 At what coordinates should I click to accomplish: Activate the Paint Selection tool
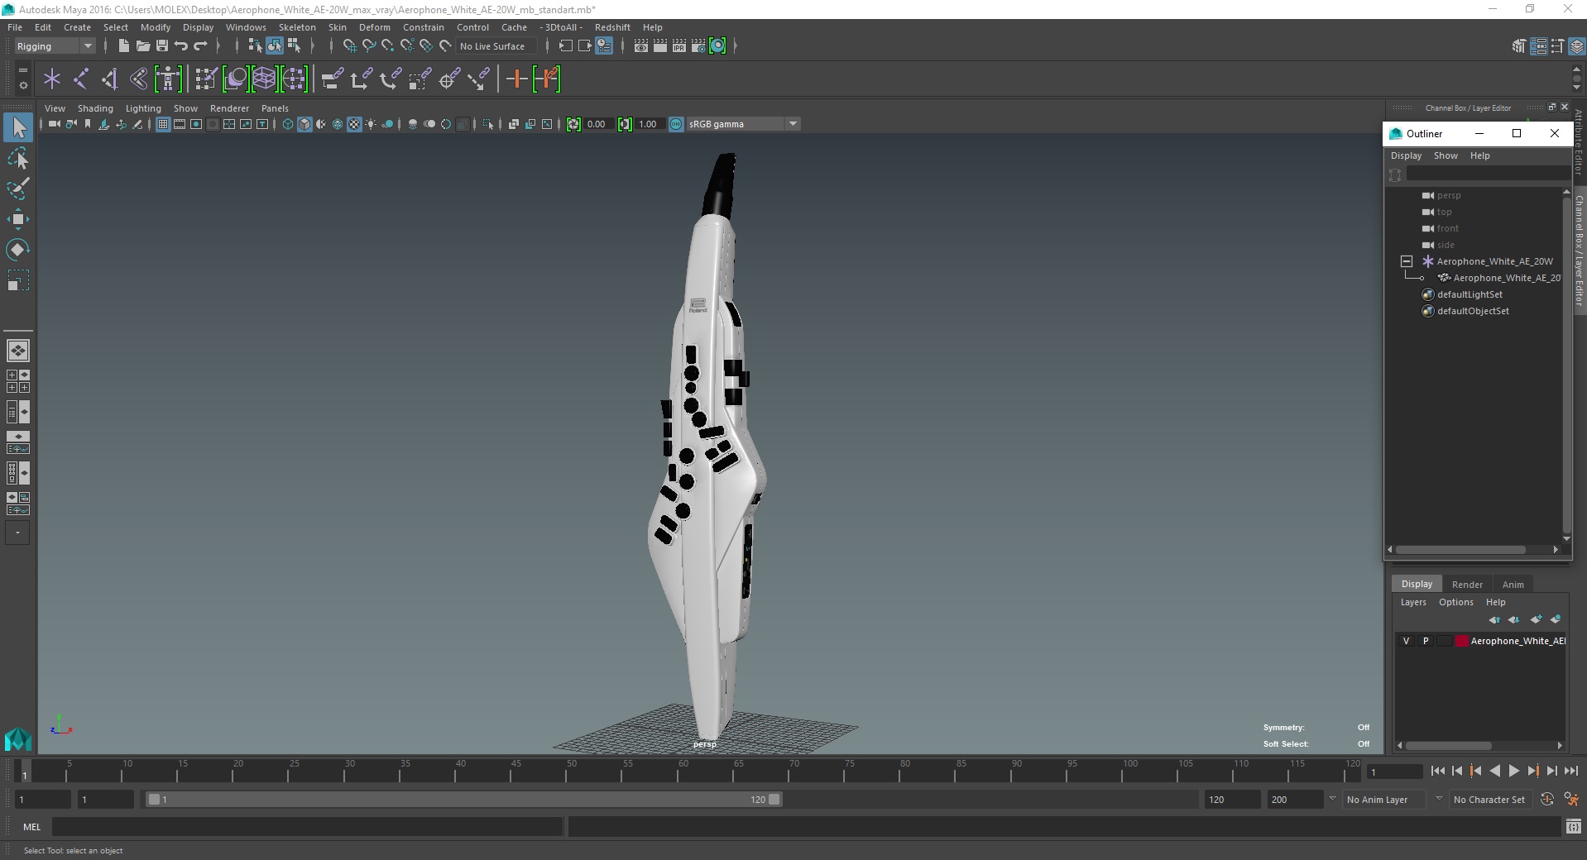pyautogui.click(x=17, y=189)
